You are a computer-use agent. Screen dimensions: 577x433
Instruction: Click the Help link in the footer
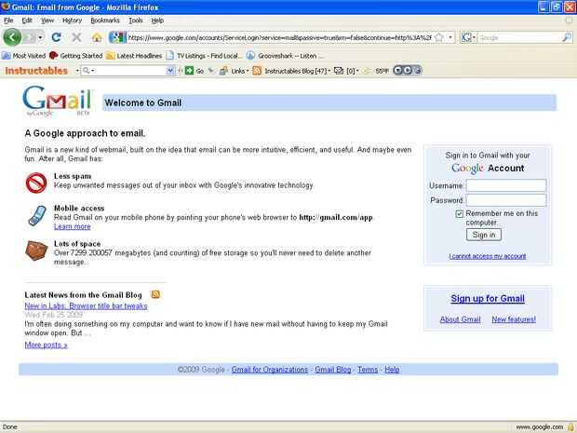tap(392, 370)
